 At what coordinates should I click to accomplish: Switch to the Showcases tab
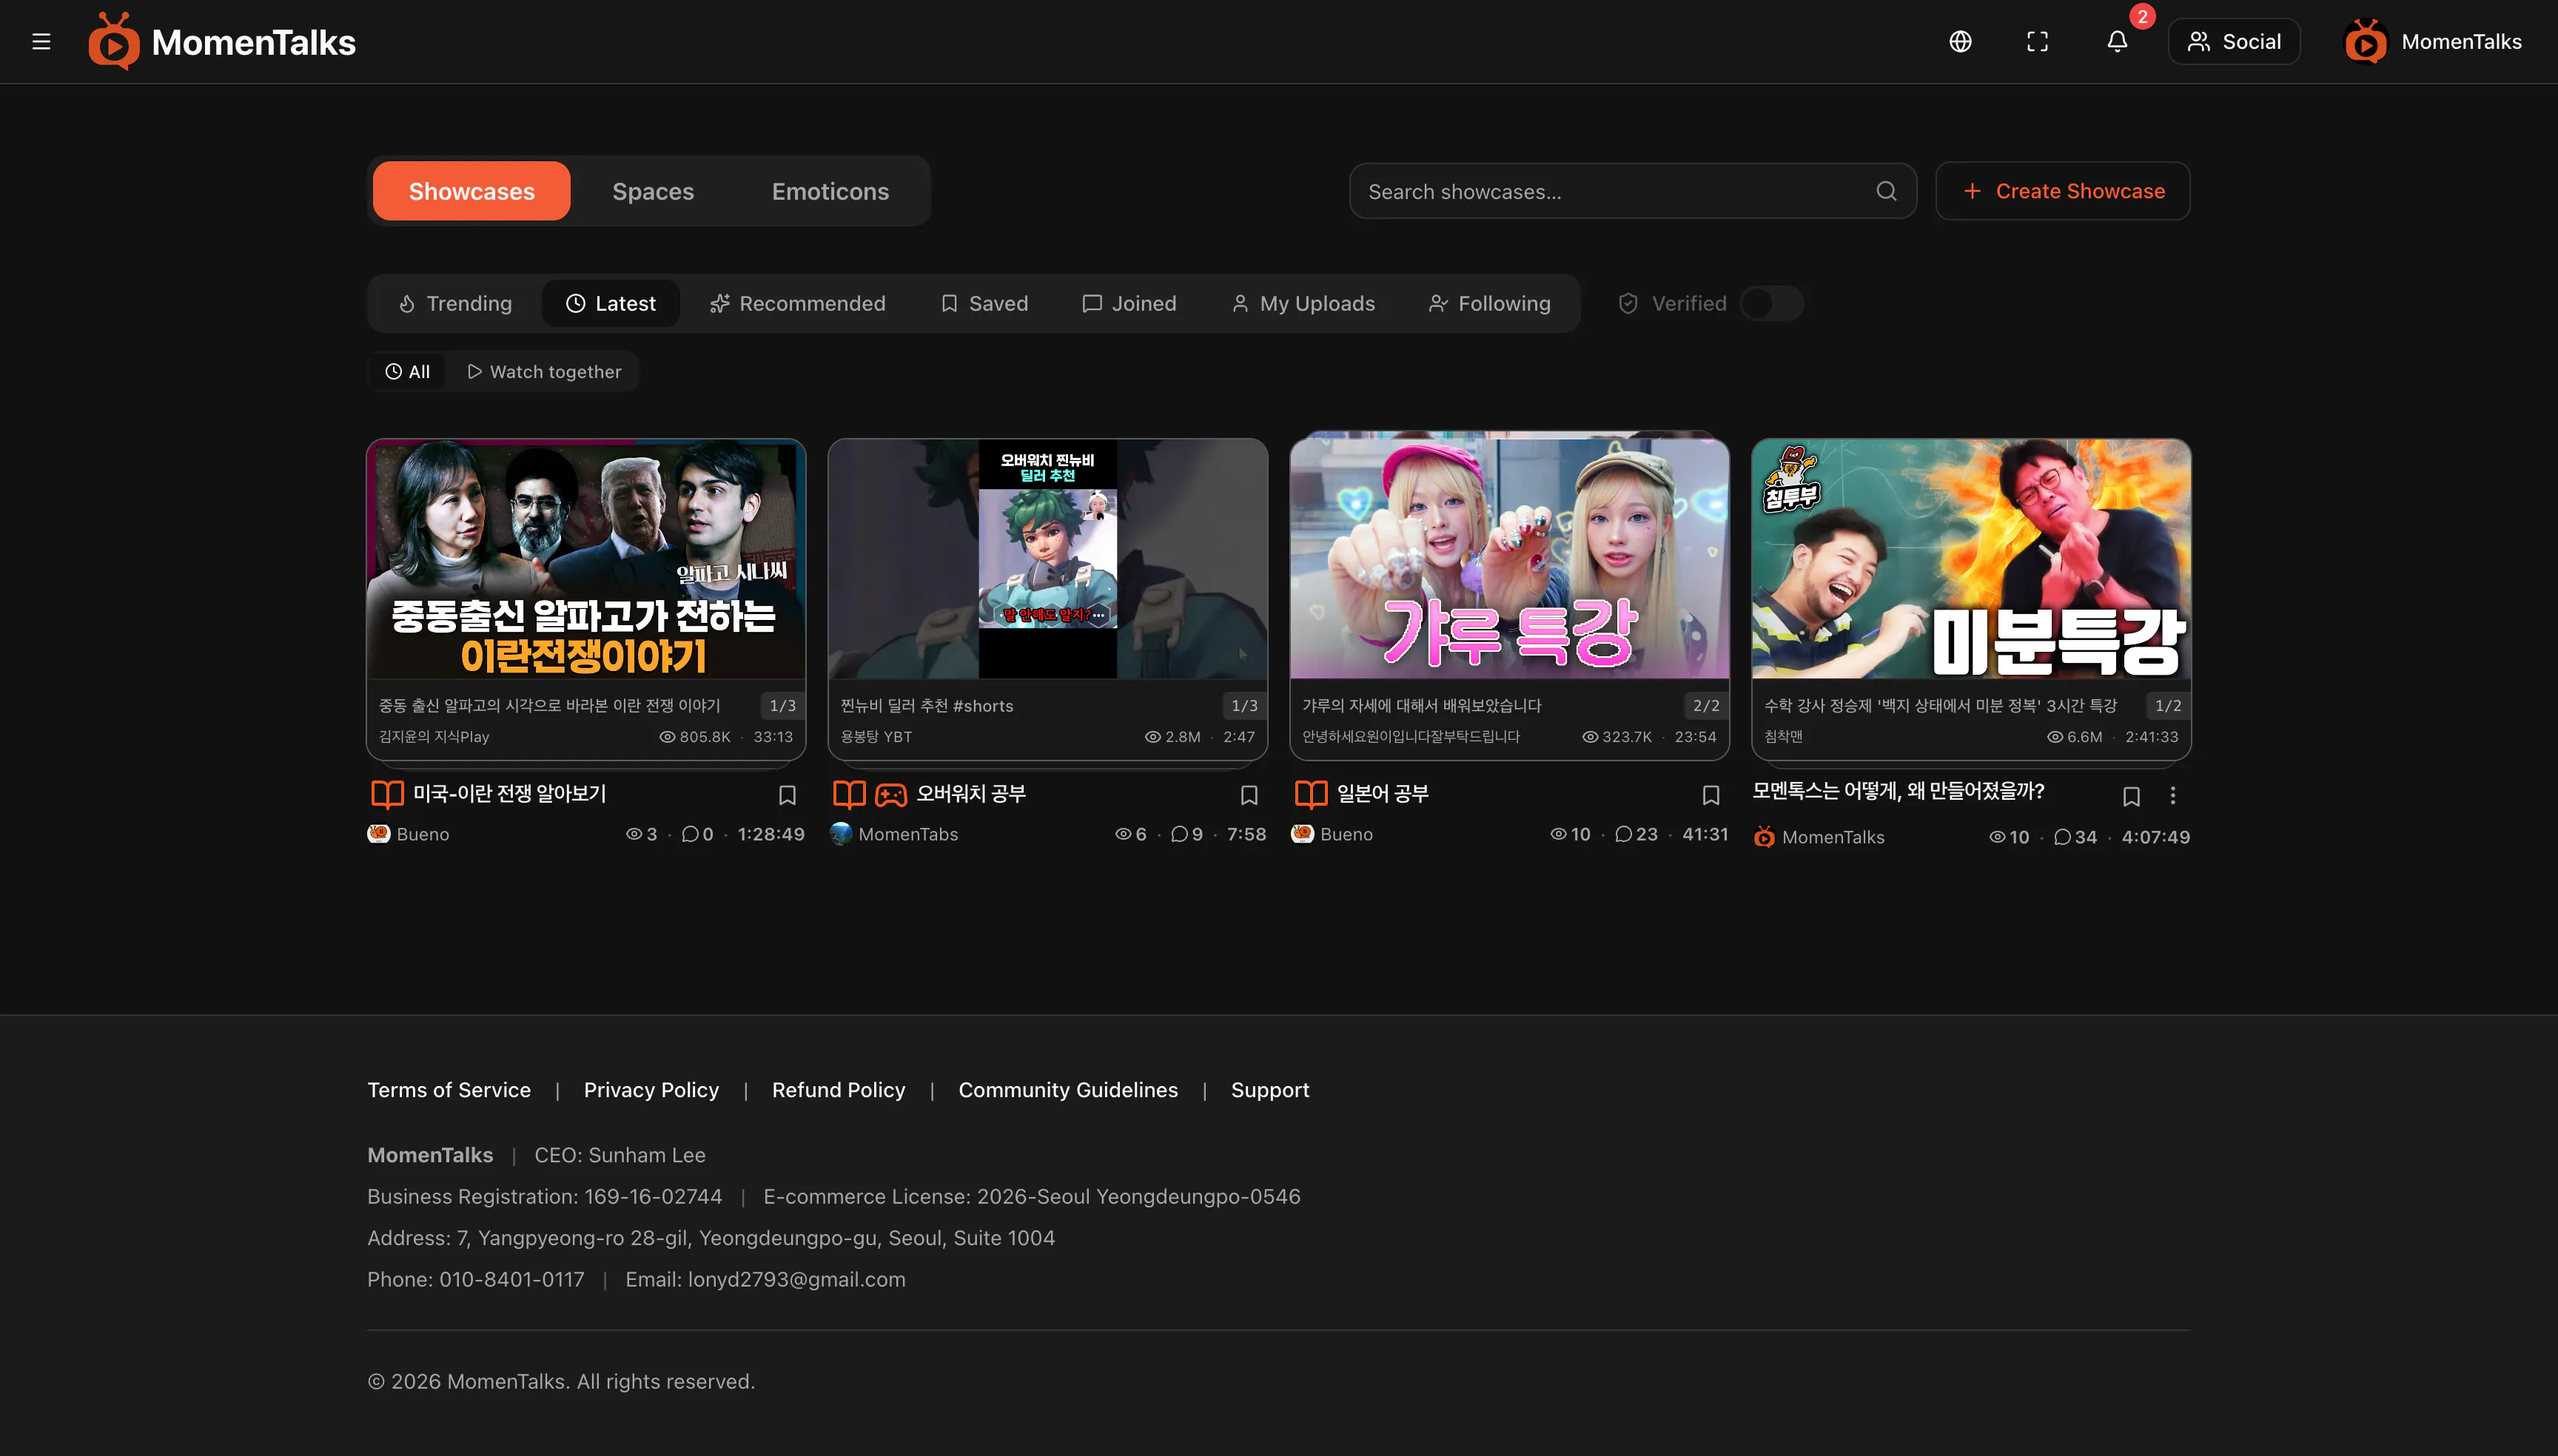pos(471,191)
